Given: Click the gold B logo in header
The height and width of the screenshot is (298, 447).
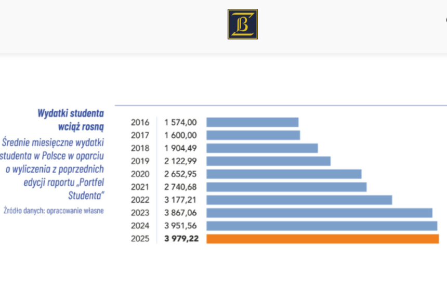Looking at the screenshot, I should tap(243, 24).
